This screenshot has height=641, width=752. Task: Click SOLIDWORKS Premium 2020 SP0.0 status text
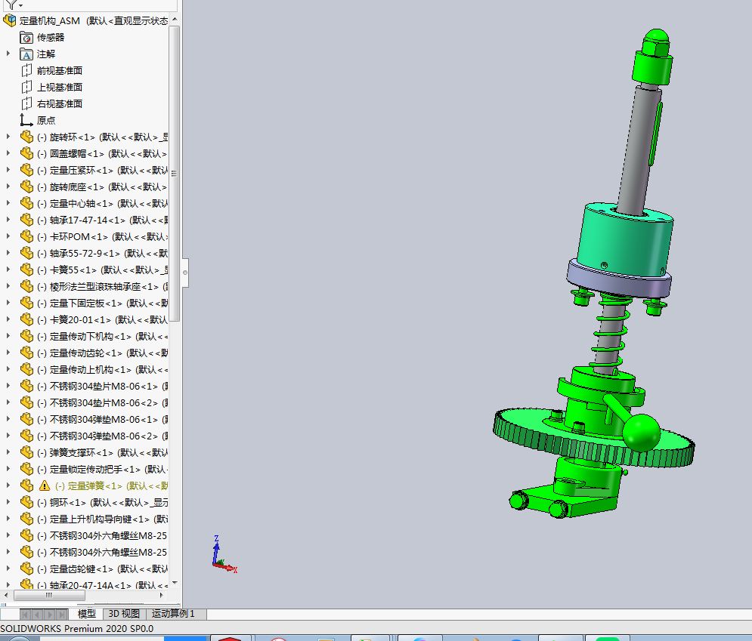pos(77,629)
